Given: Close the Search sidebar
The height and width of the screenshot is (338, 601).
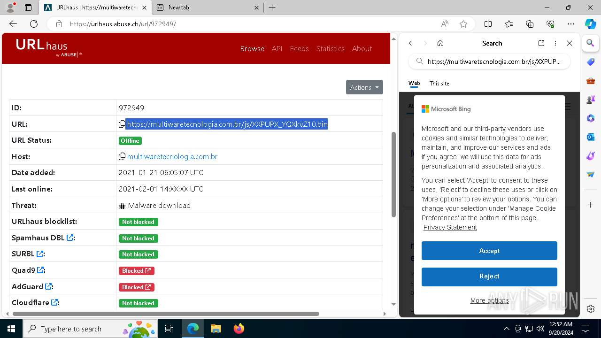Looking at the screenshot, I should coord(570,43).
